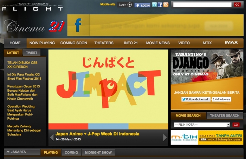
Task: Switch to MOVIE SEARCH tab
Action: (x=188, y=115)
